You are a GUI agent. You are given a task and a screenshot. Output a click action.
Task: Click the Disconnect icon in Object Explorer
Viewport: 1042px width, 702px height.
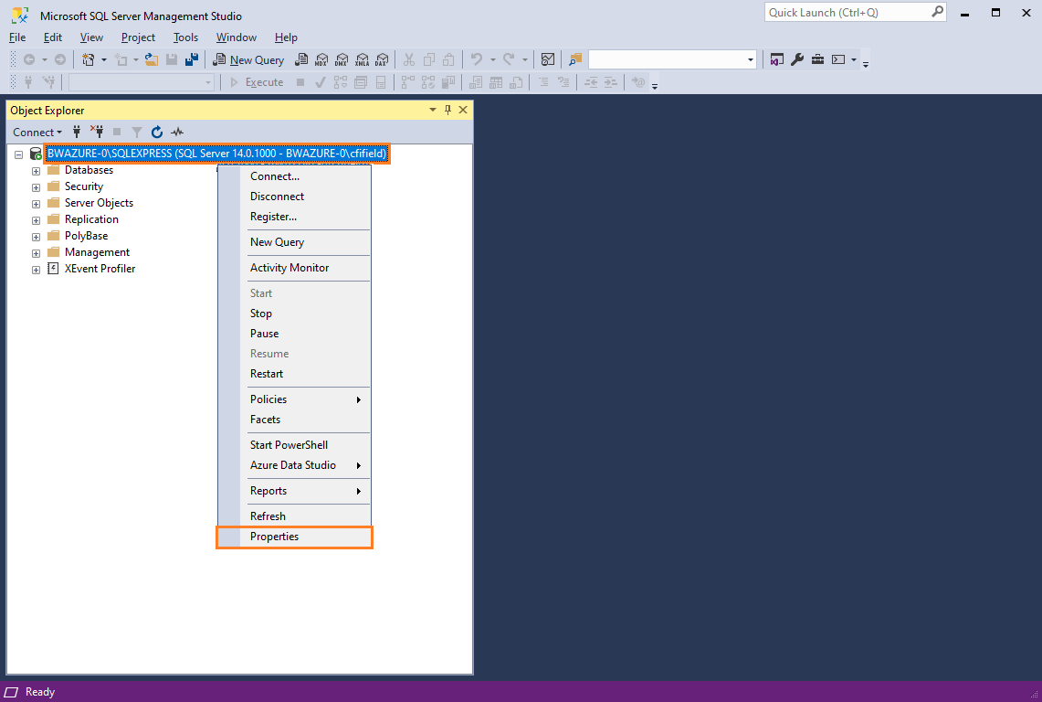(x=97, y=132)
